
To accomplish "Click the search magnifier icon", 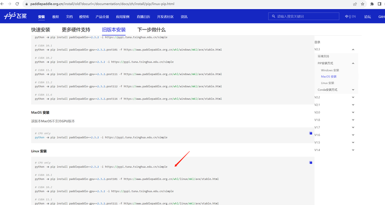I will [273, 17].
